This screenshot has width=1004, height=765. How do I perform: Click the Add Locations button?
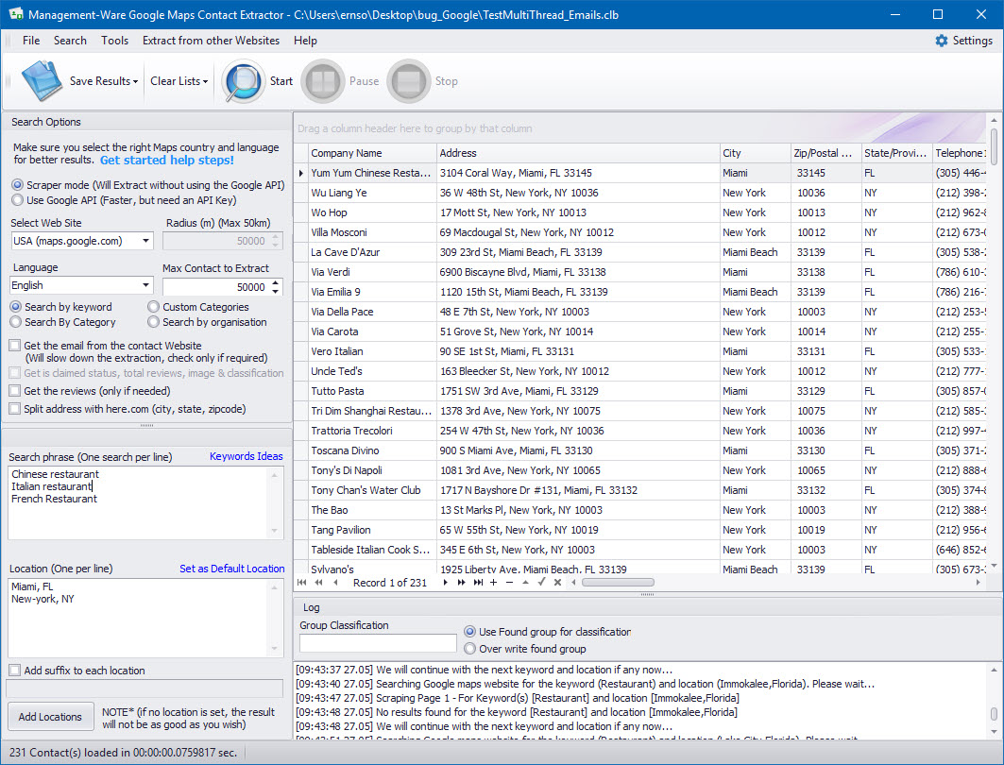pyautogui.click(x=50, y=717)
